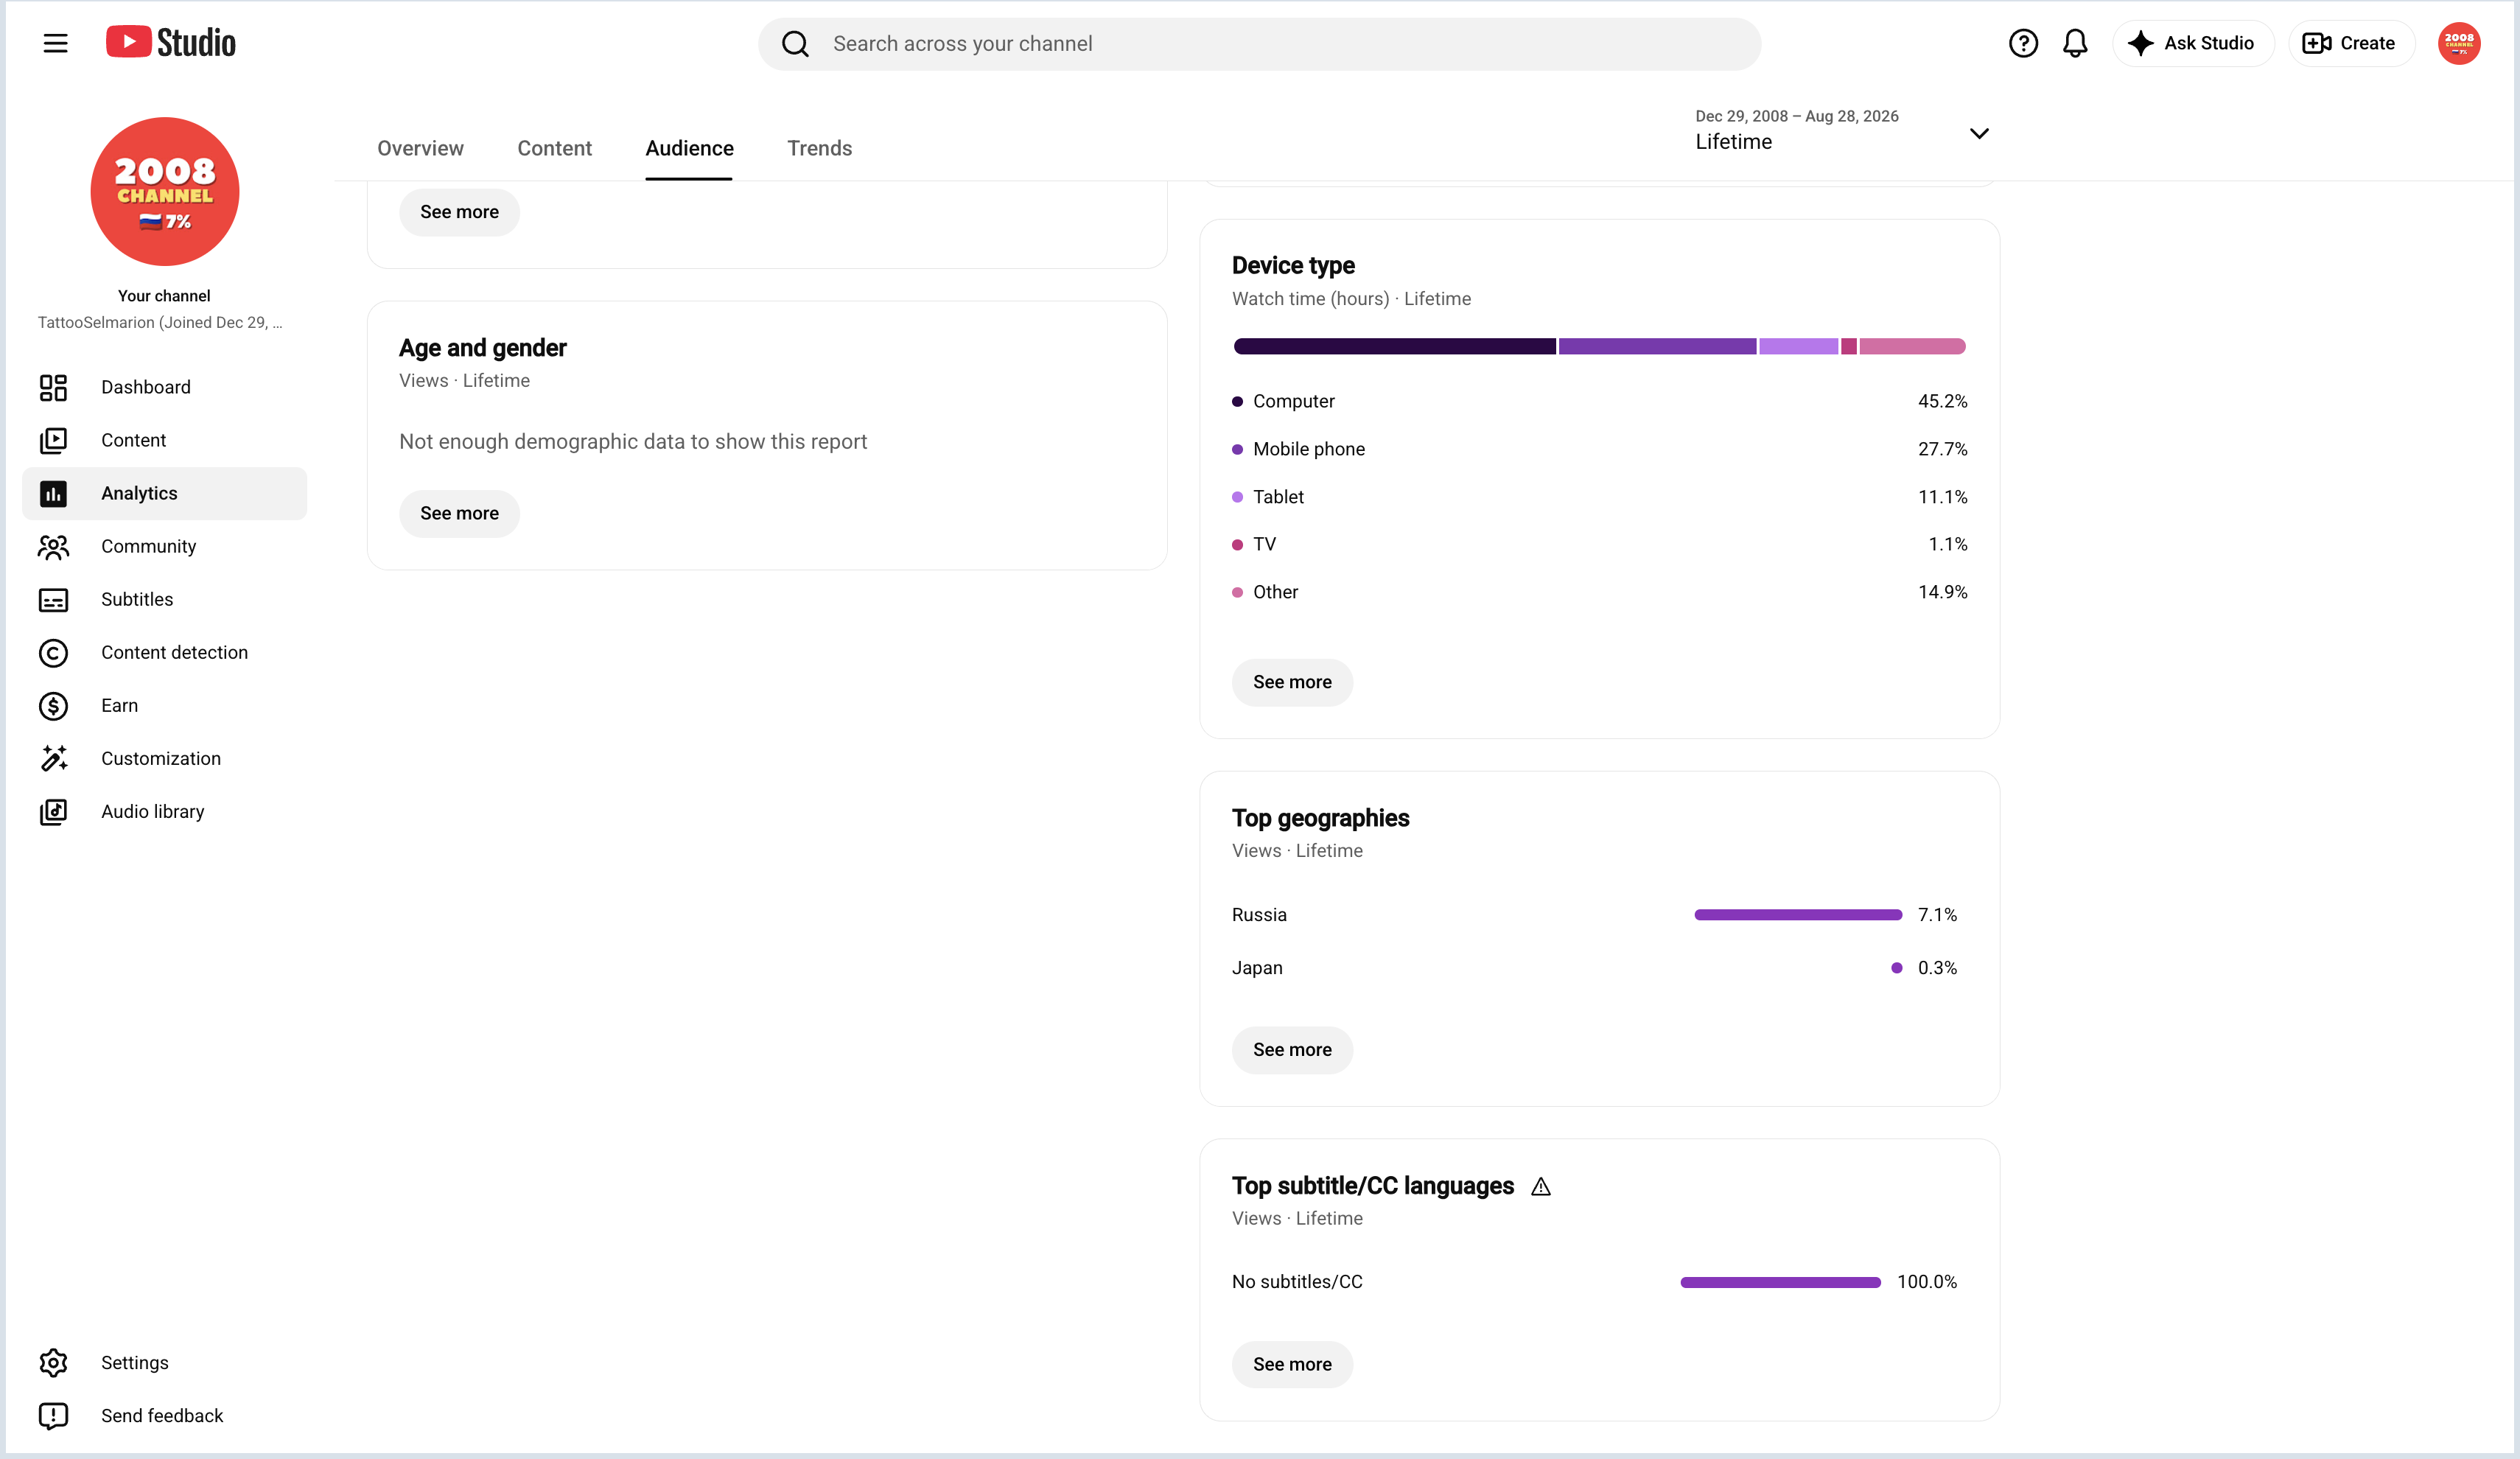Image resolution: width=2520 pixels, height=1459 pixels.
Task: Click the Computer segment of device bar
Action: pos(1394,346)
